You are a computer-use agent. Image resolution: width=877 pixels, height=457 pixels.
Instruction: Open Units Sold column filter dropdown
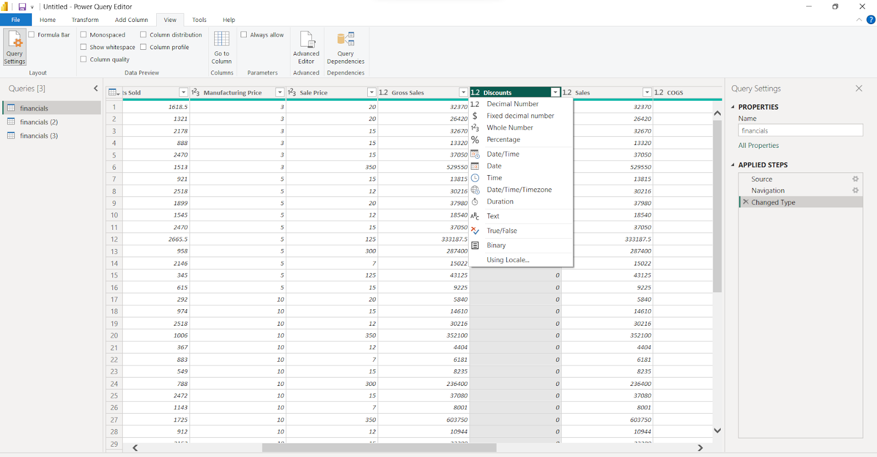pyautogui.click(x=184, y=92)
